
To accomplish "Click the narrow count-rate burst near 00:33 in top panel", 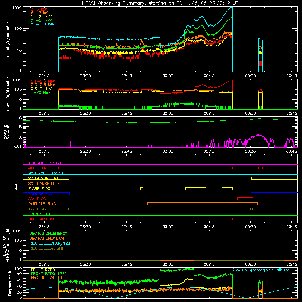I will [x=260, y=55].
